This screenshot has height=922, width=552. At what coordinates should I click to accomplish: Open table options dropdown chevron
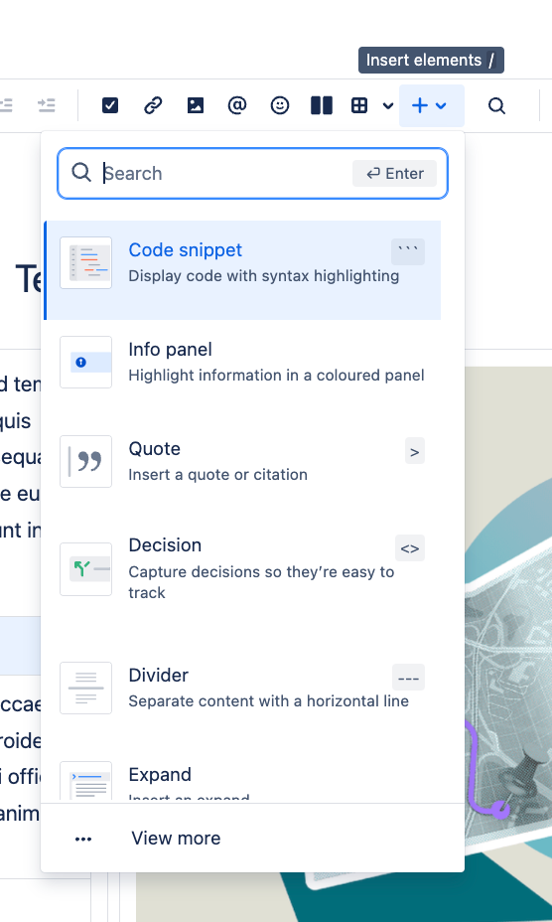[388, 106]
